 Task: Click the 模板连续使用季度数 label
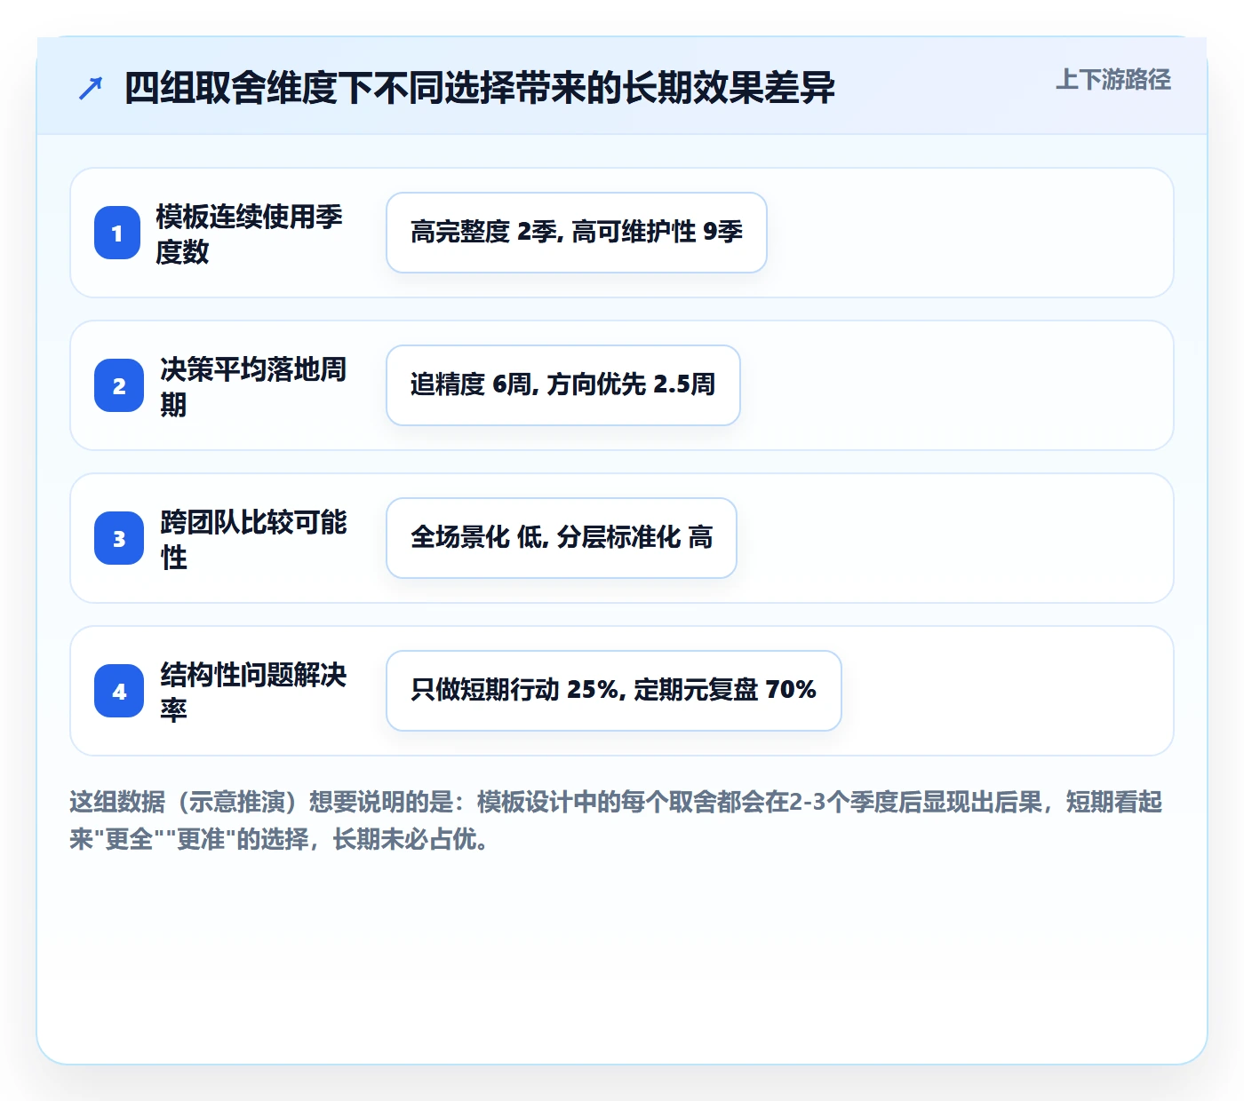coord(250,234)
